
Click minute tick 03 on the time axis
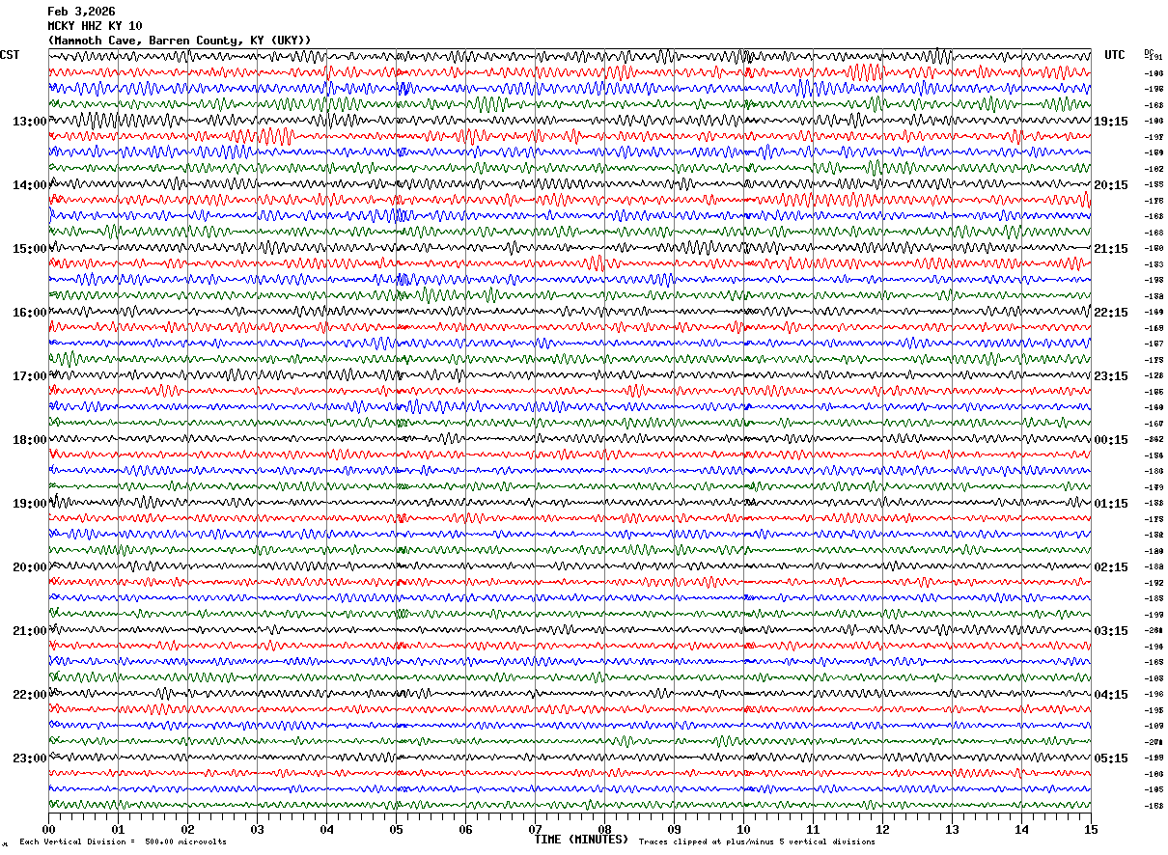(x=257, y=829)
